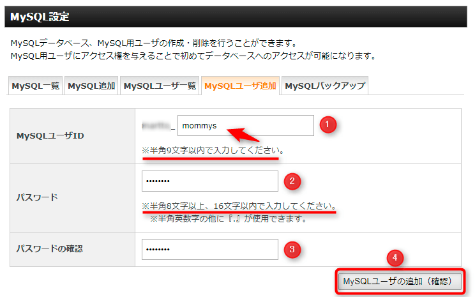
Task: Click the note ※半角9文字以内で入力してください。
Action: pyautogui.click(x=213, y=150)
